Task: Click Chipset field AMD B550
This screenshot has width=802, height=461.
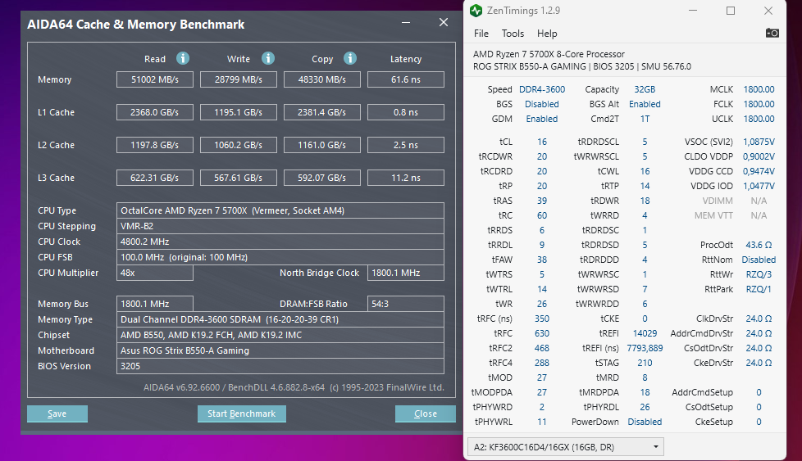Action: 280,335
